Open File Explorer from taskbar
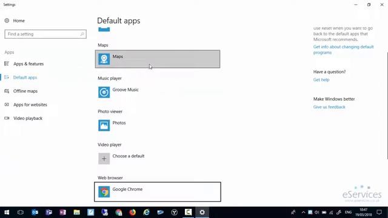 pyautogui.click(x=77, y=212)
